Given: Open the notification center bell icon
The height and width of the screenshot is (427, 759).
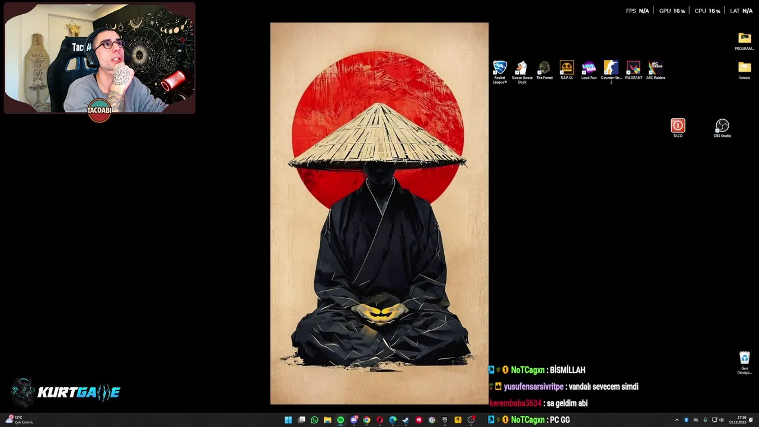Looking at the screenshot, I should 751,420.
